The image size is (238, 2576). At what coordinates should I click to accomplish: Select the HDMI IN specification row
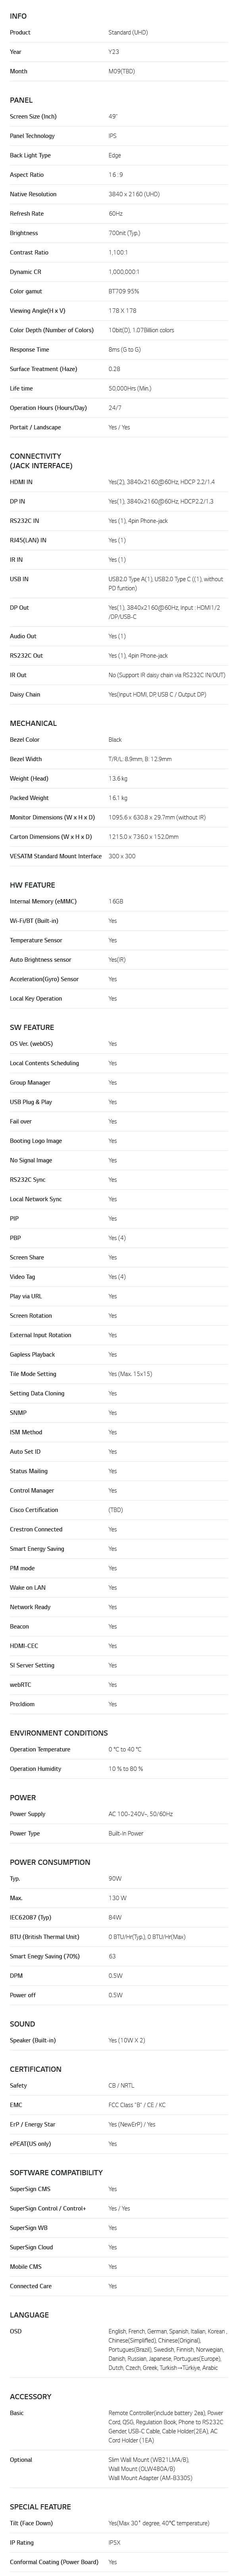click(119, 482)
